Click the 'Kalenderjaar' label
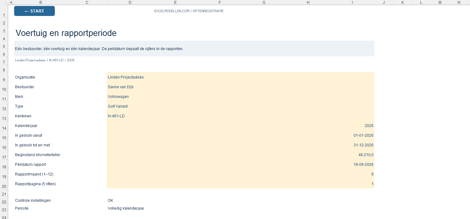The image size is (470, 219). [26, 126]
